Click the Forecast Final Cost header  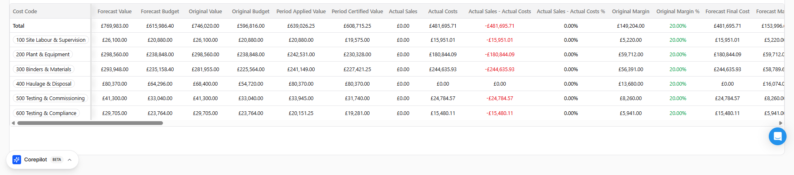(727, 12)
